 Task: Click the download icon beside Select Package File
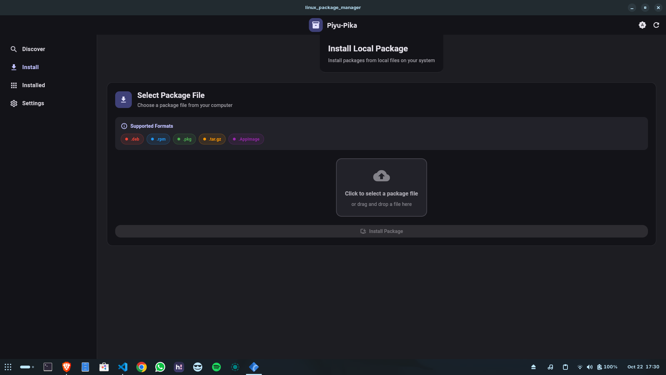[123, 100]
